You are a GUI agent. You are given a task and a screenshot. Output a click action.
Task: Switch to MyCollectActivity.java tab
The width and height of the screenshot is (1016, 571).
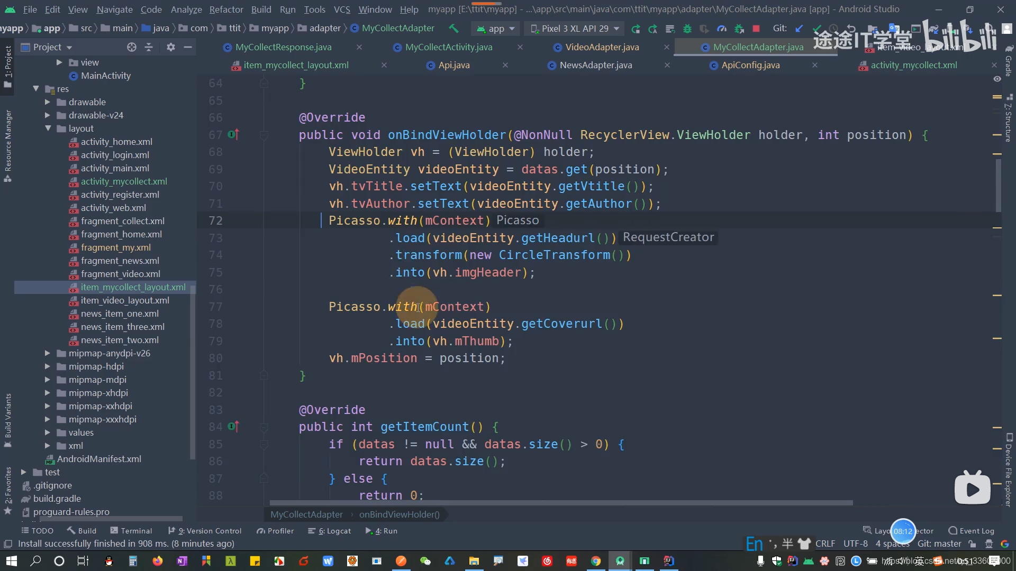click(449, 47)
